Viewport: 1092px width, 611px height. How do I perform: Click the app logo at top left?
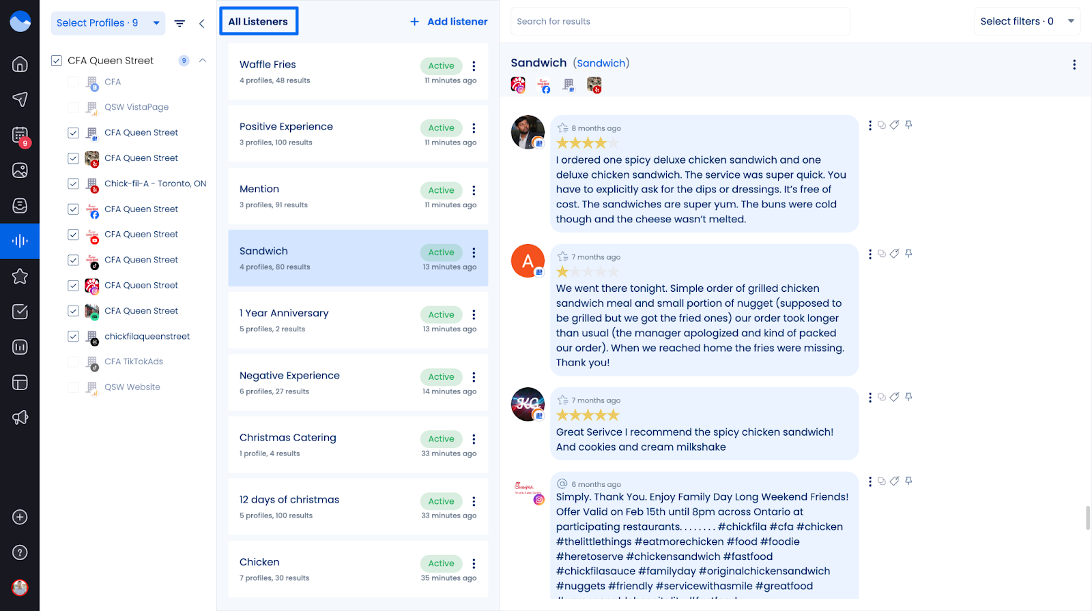[x=20, y=21]
